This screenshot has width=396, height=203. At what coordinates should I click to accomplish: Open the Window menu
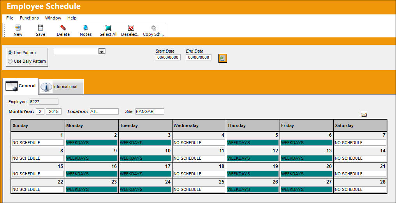click(x=53, y=18)
